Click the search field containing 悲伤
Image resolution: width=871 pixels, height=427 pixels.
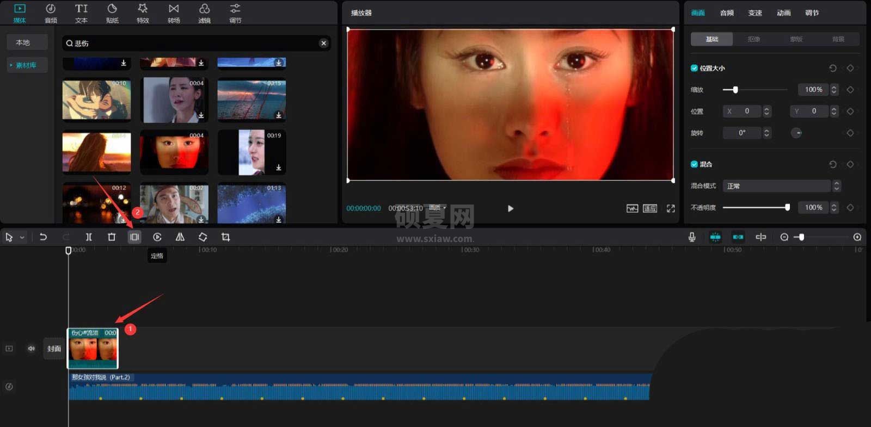click(x=196, y=43)
